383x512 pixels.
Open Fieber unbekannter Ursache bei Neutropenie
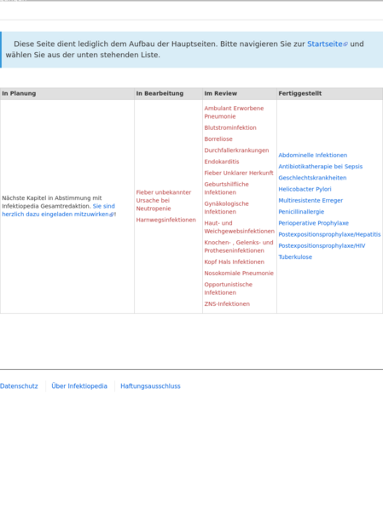[x=164, y=201]
